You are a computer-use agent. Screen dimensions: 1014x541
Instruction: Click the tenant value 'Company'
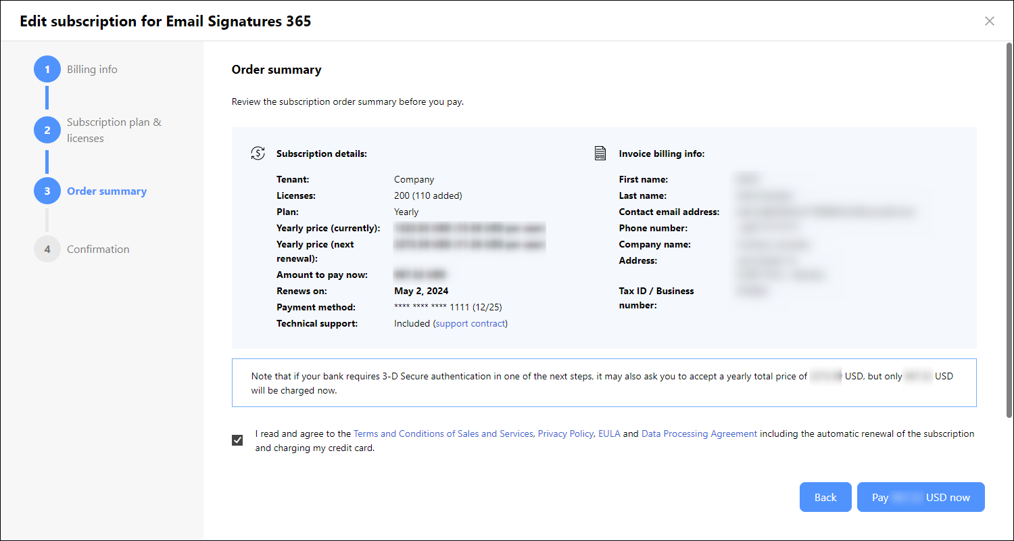pos(414,179)
